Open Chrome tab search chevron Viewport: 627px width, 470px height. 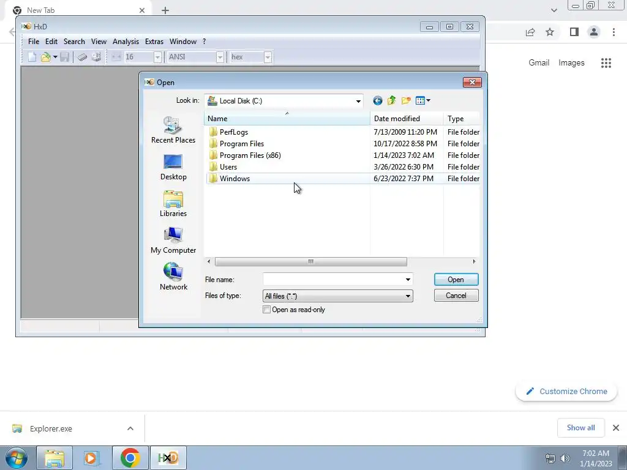554,10
